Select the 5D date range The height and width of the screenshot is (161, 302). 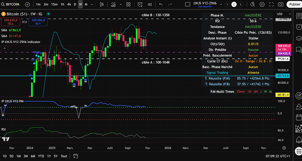12,156
